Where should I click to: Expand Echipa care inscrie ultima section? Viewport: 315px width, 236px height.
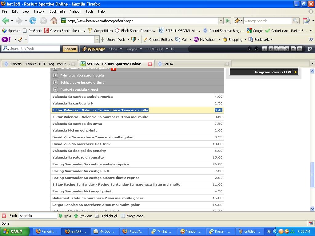pos(55,82)
